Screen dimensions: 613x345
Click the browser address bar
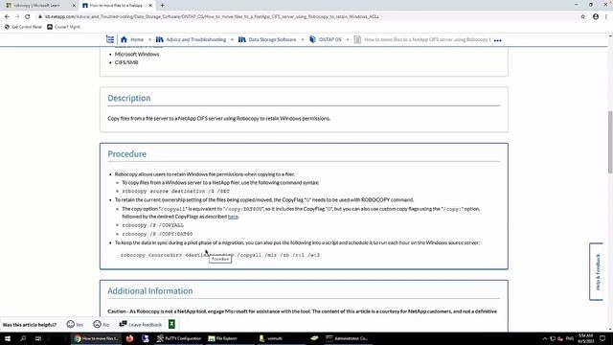[x=305, y=17]
